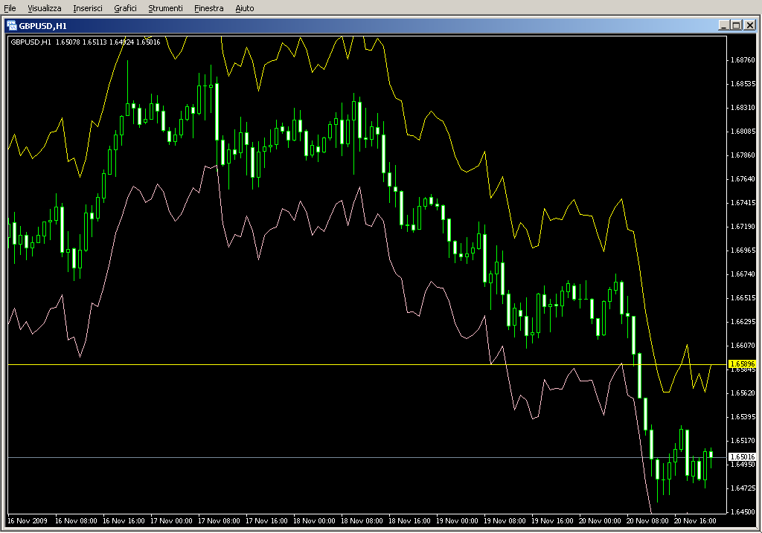
Task: Click price axis value 1.66295
Action: pos(743,322)
